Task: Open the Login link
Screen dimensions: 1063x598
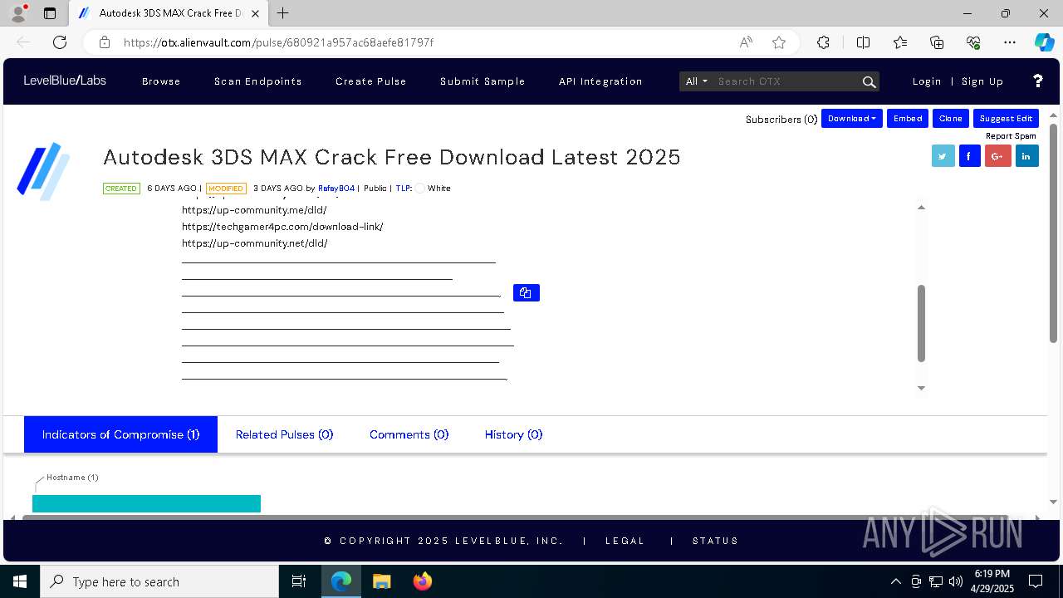Action: pos(927,81)
